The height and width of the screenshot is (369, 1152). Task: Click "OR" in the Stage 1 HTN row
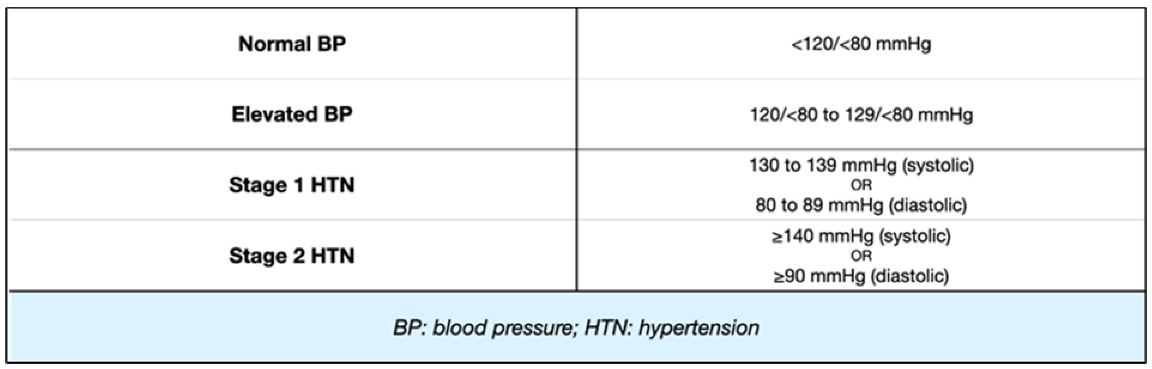861,185
